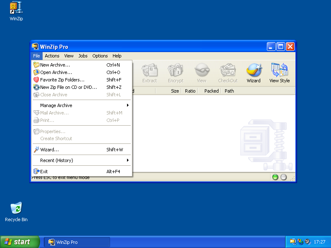Select New Zip File on CD or DVD
The width and height of the screenshot is (331, 248).
[68, 87]
